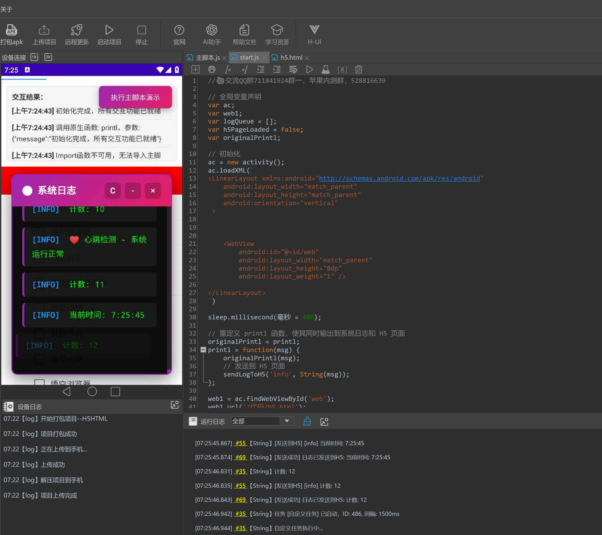
Task: Collapse the printl function fold marker
Action: click(203, 350)
